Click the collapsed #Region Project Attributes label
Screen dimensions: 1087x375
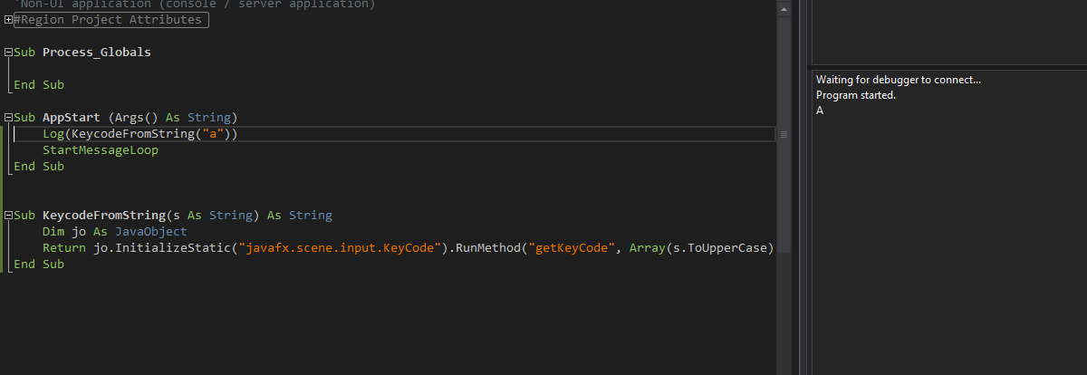tap(111, 20)
